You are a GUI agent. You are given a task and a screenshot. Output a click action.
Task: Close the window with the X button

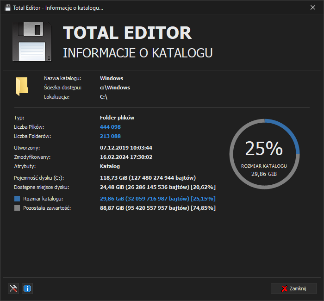coord(313,8)
